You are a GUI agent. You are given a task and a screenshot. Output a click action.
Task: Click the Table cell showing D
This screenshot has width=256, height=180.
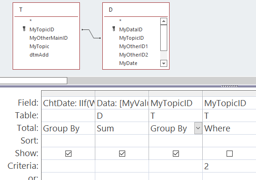click(x=122, y=115)
